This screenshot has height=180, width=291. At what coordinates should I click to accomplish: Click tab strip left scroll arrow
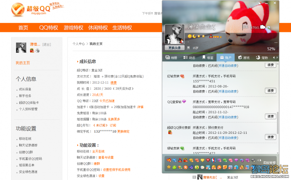click(x=274, y=57)
